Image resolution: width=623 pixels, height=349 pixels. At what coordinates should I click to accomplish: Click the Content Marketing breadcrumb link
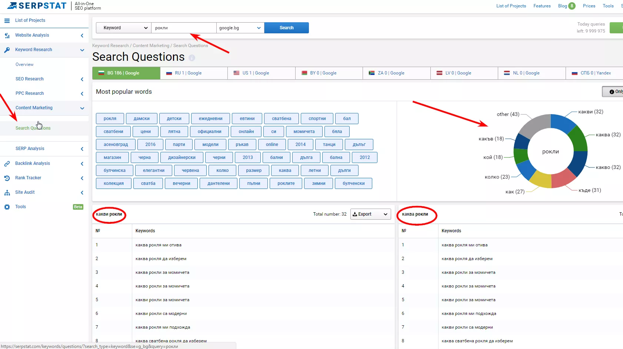(151, 46)
